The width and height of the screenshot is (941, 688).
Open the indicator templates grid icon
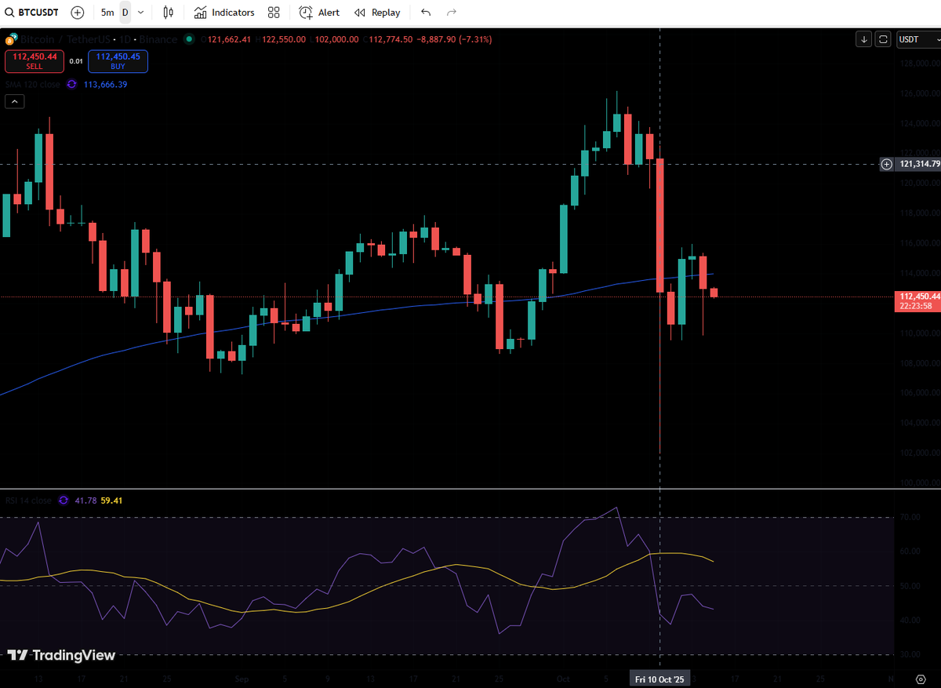tap(274, 13)
